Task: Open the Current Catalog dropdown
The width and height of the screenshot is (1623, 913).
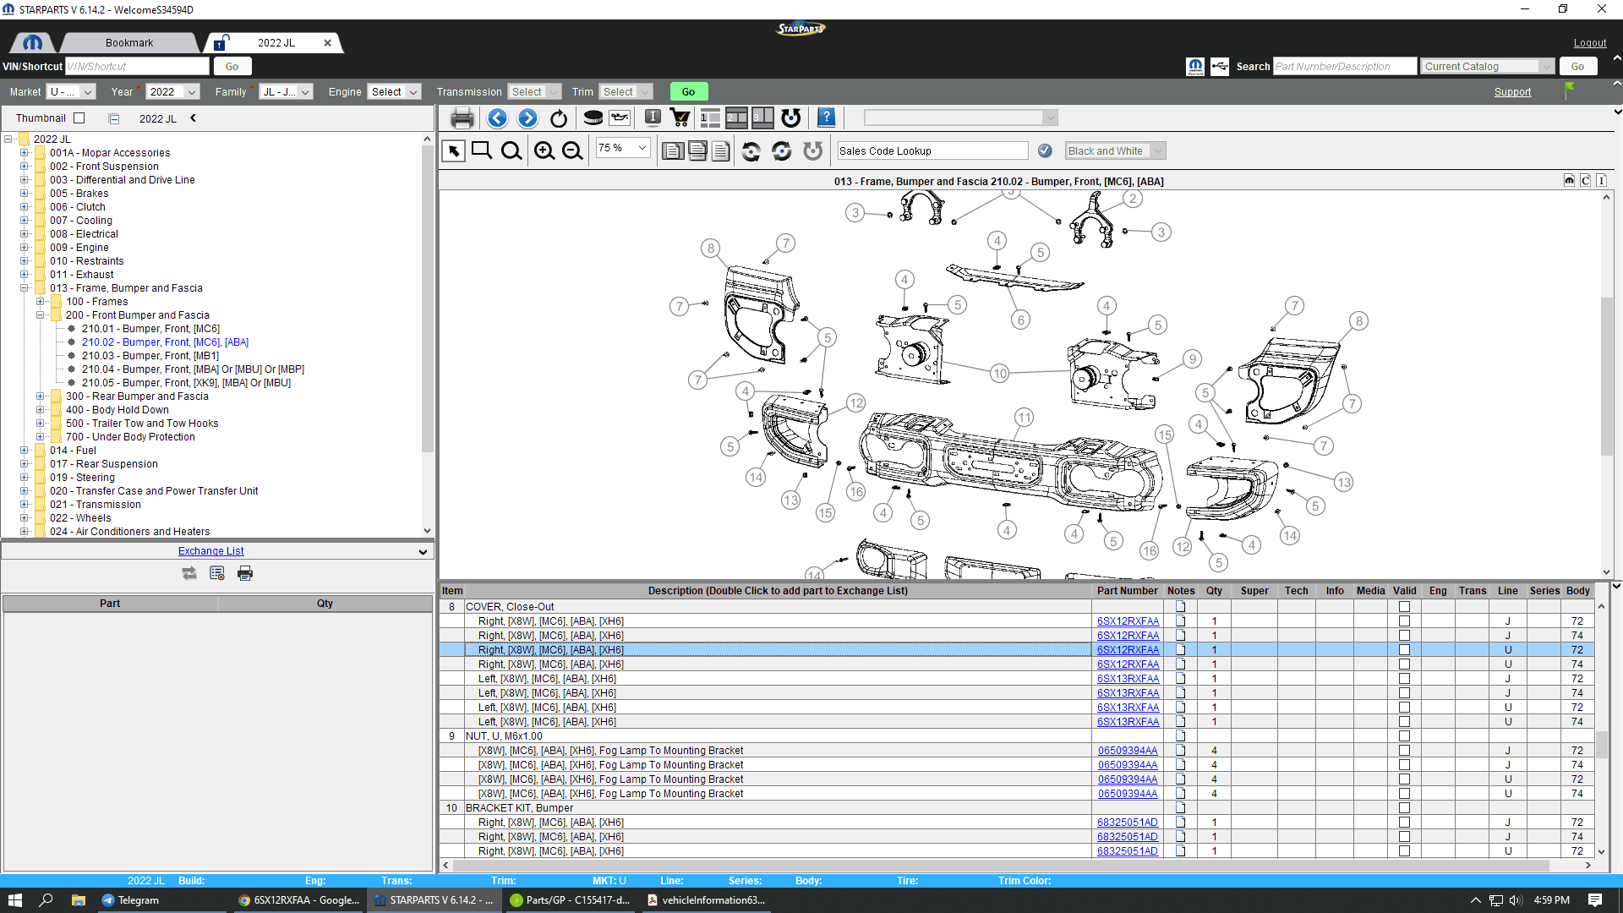Action: click(x=1488, y=66)
